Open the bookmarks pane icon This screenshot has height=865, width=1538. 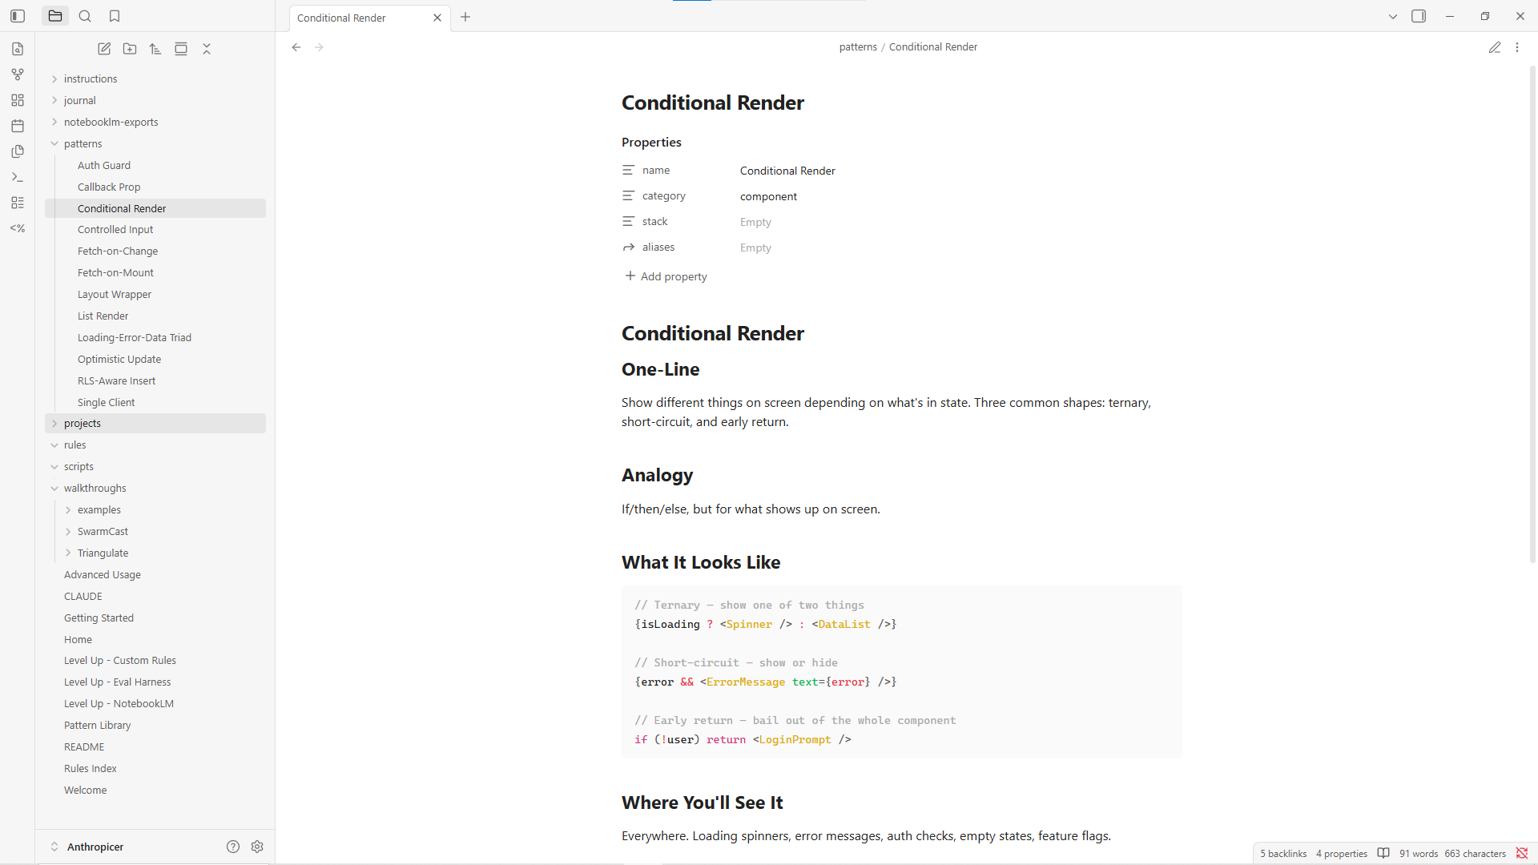[115, 16]
